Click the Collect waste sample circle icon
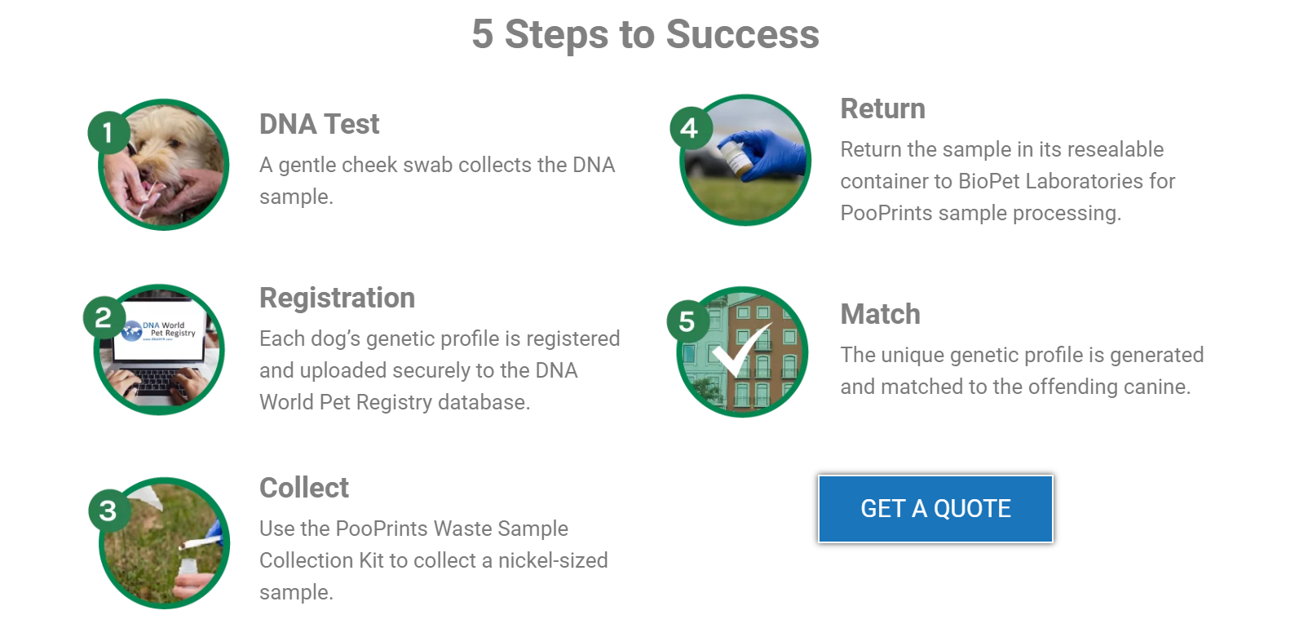 pyautogui.click(x=163, y=540)
